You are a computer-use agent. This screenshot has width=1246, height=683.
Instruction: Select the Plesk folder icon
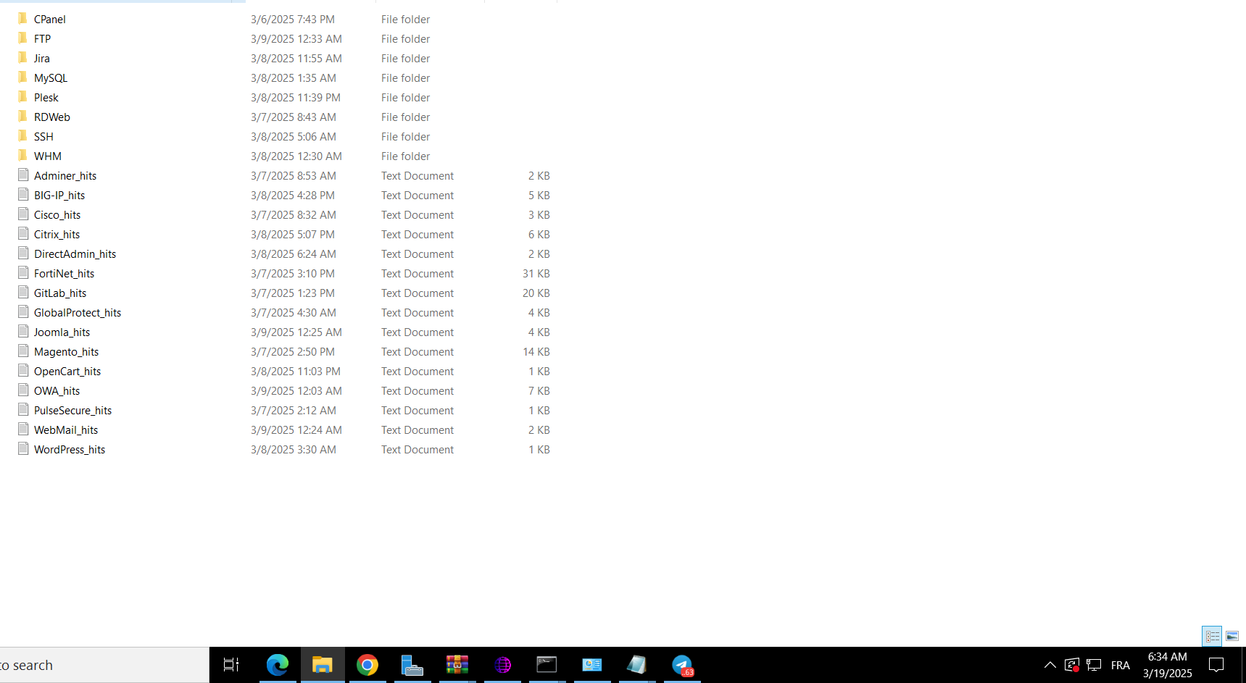click(23, 97)
